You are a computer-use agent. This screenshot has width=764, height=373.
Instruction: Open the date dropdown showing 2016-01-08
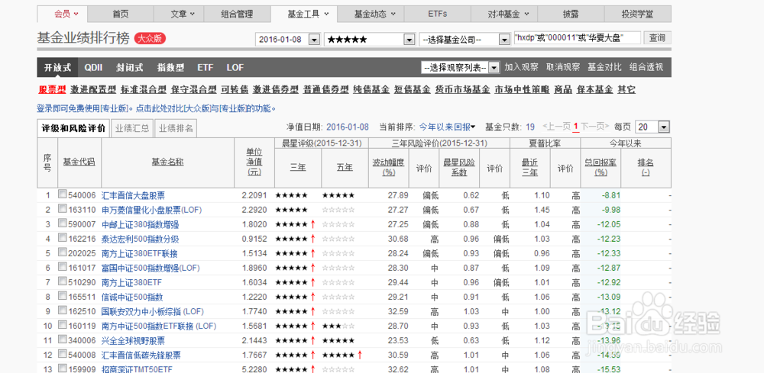tap(314, 40)
